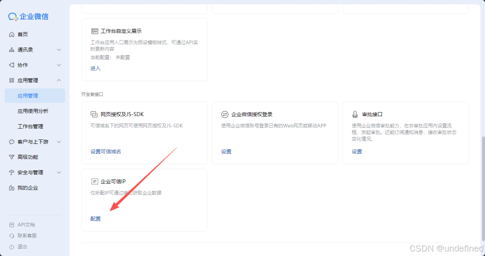Viewport: 485px width, 256px height.
Task: Click 设置 under 审批接口
Action: tap(357, 152)
